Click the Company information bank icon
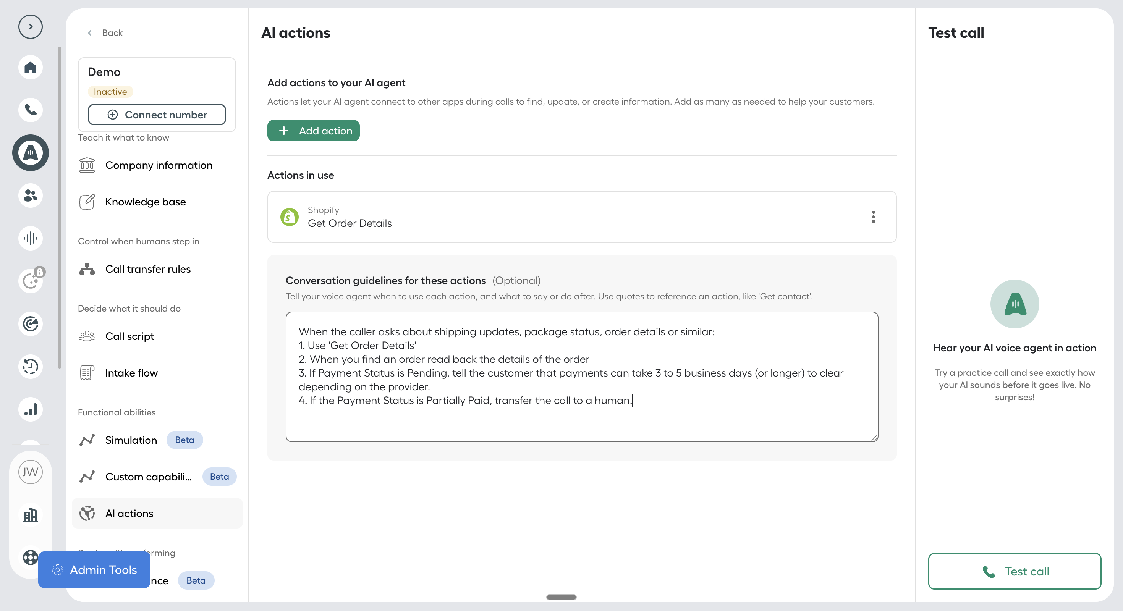Viewport: 1123px width, 611px height. pos(87,165)
